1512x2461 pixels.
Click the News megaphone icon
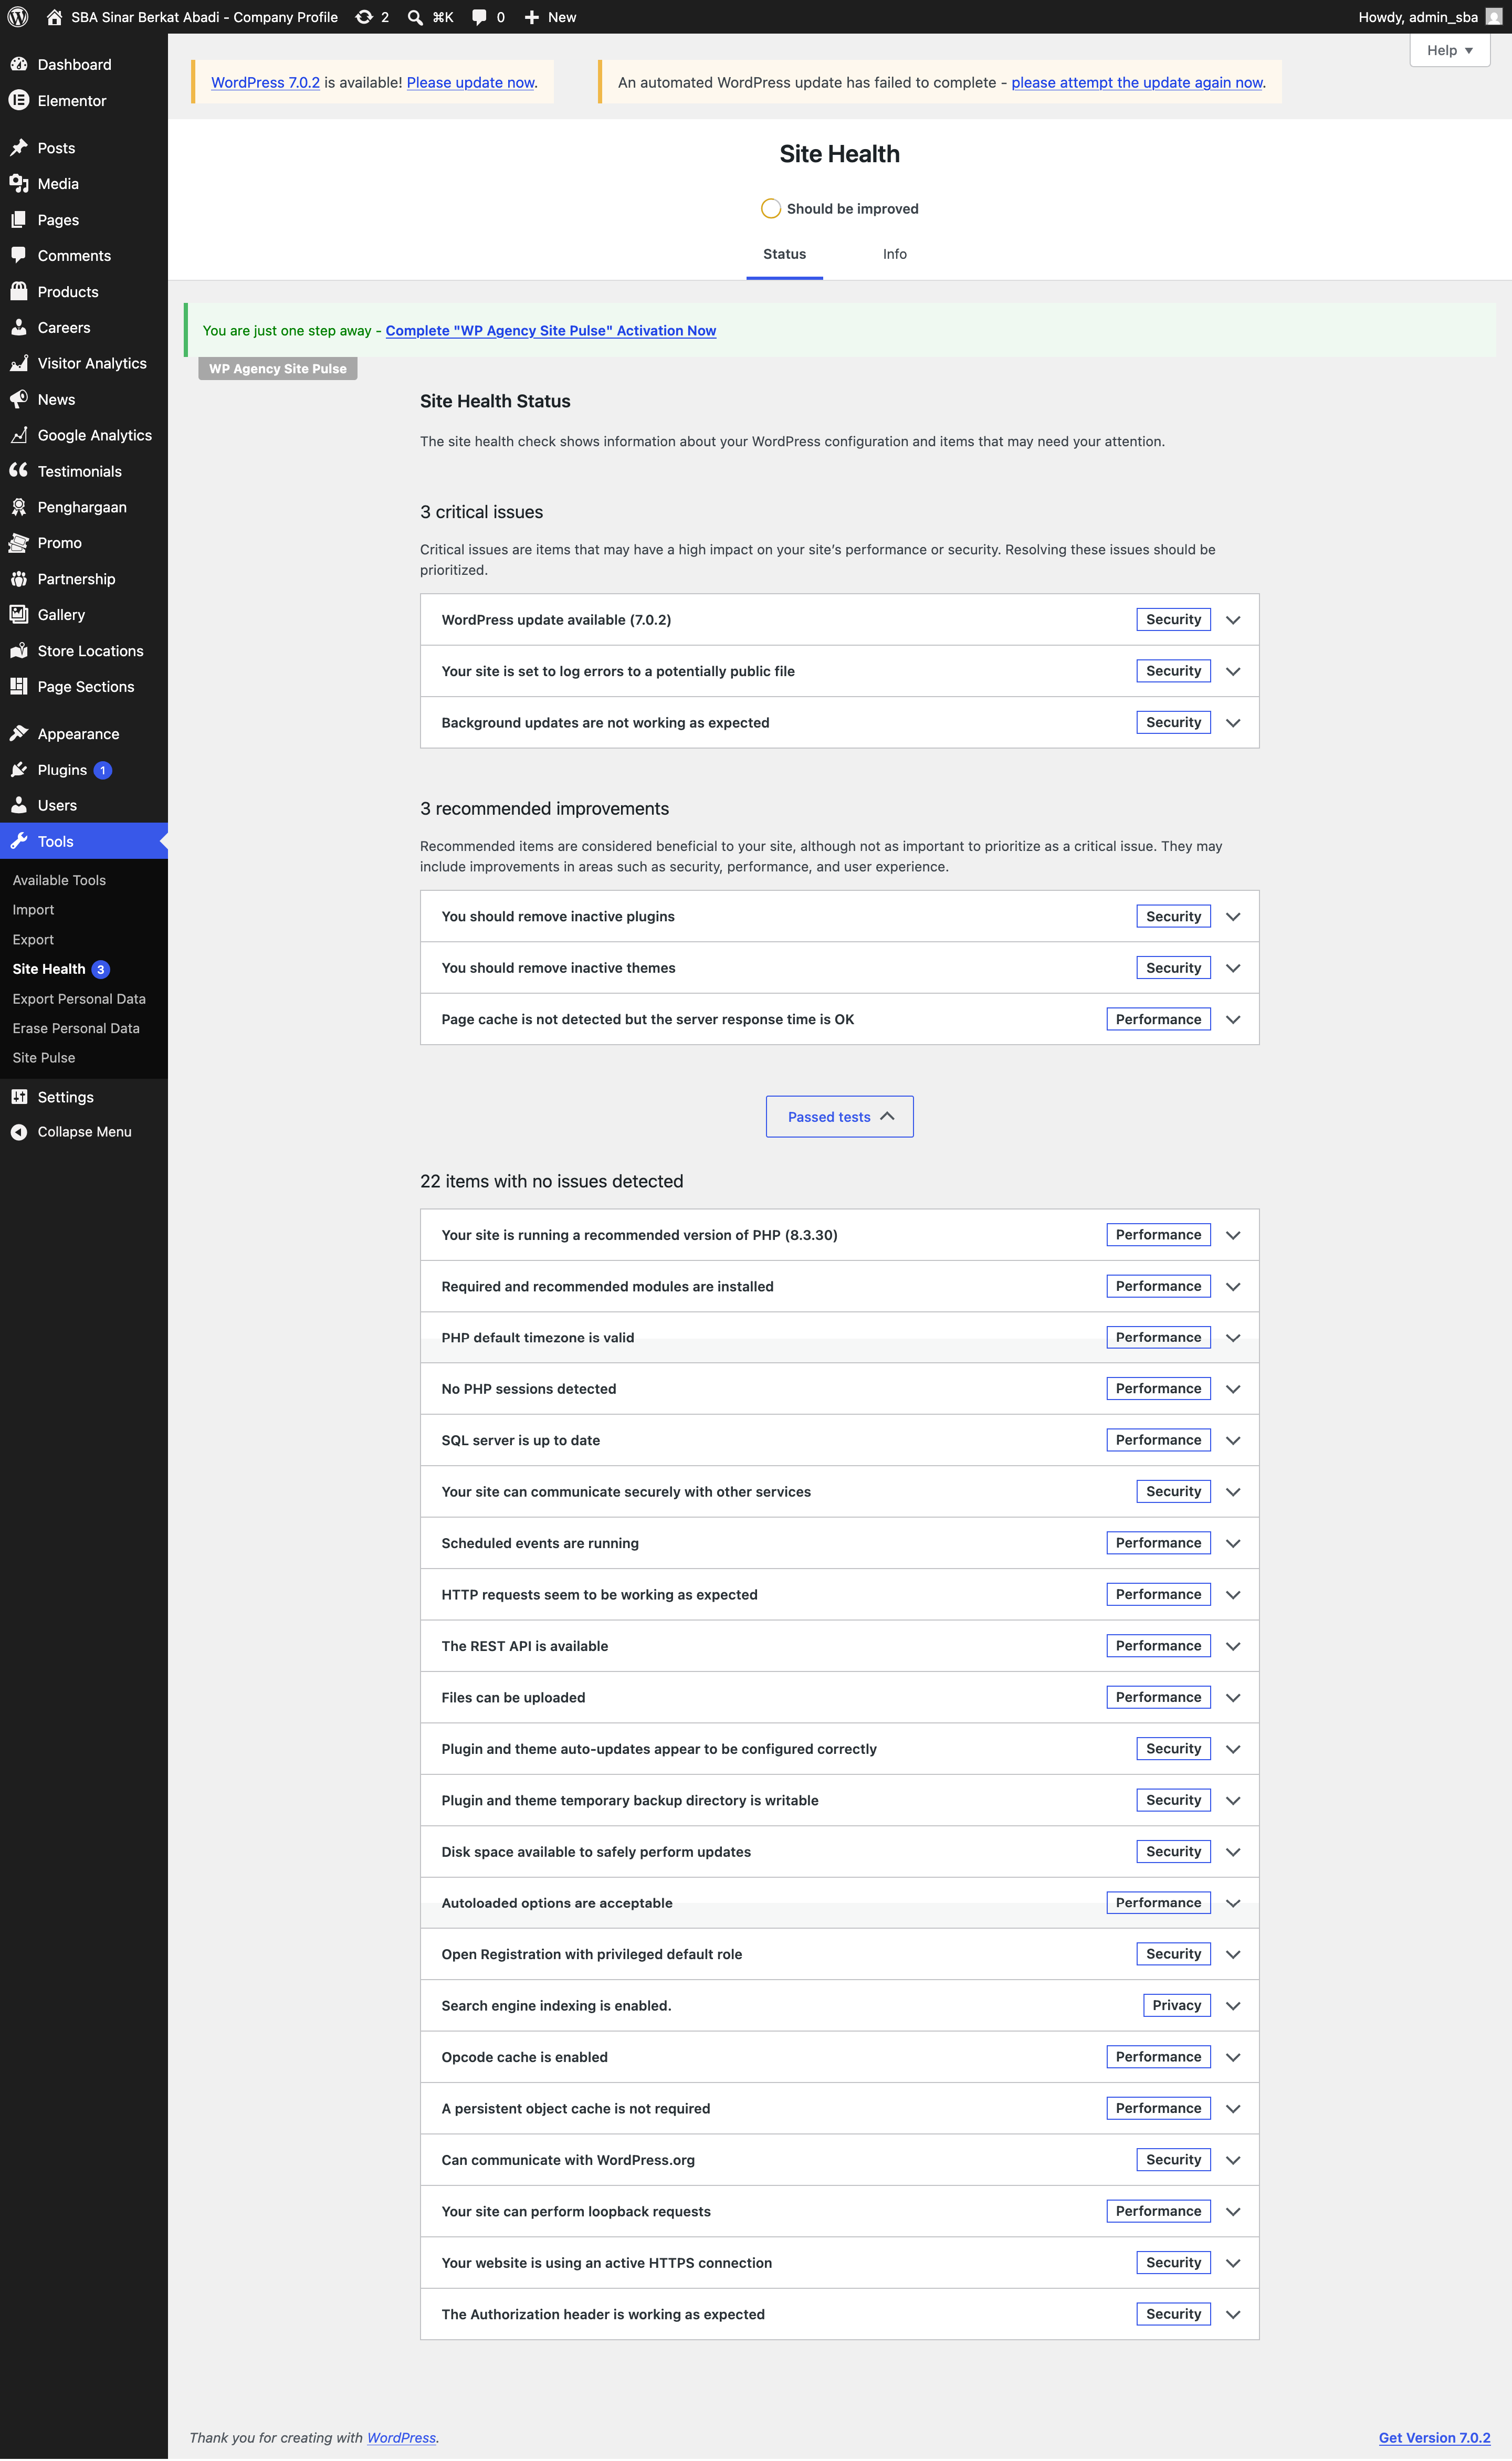[19, 400]
